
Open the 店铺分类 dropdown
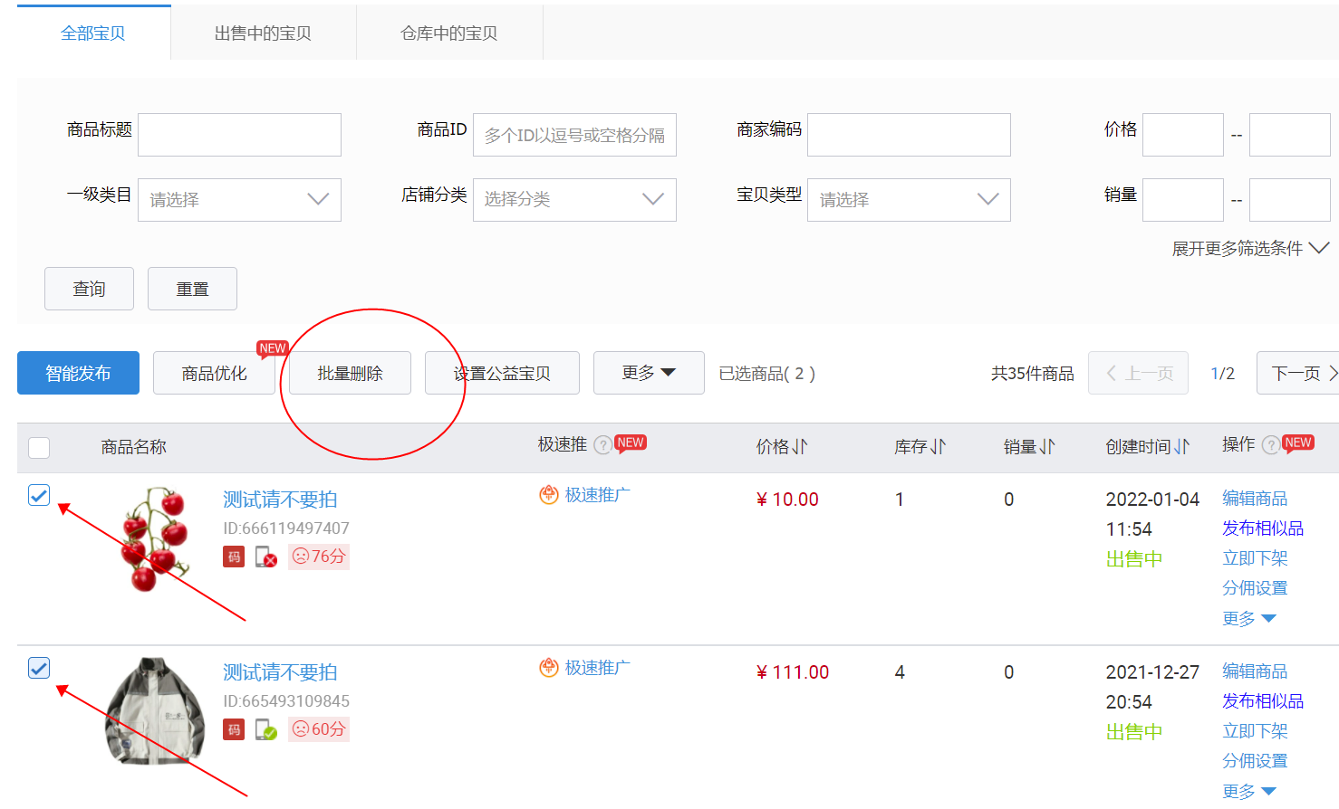[574, 200]
